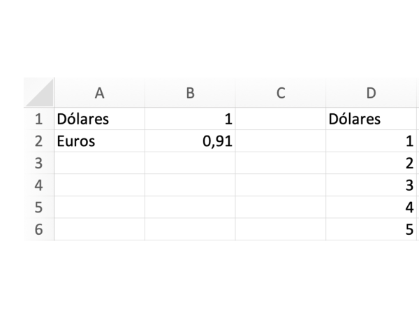This screenshot has height=318, width=419.
Task: Select row 5 header
Action: (38, 208)
